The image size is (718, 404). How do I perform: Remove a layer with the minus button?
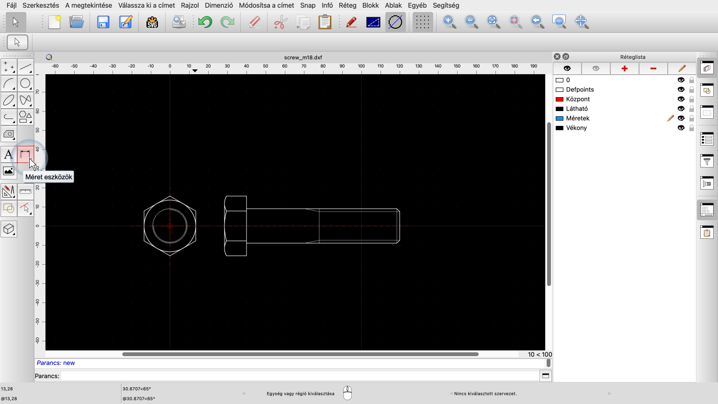point(652,68)
